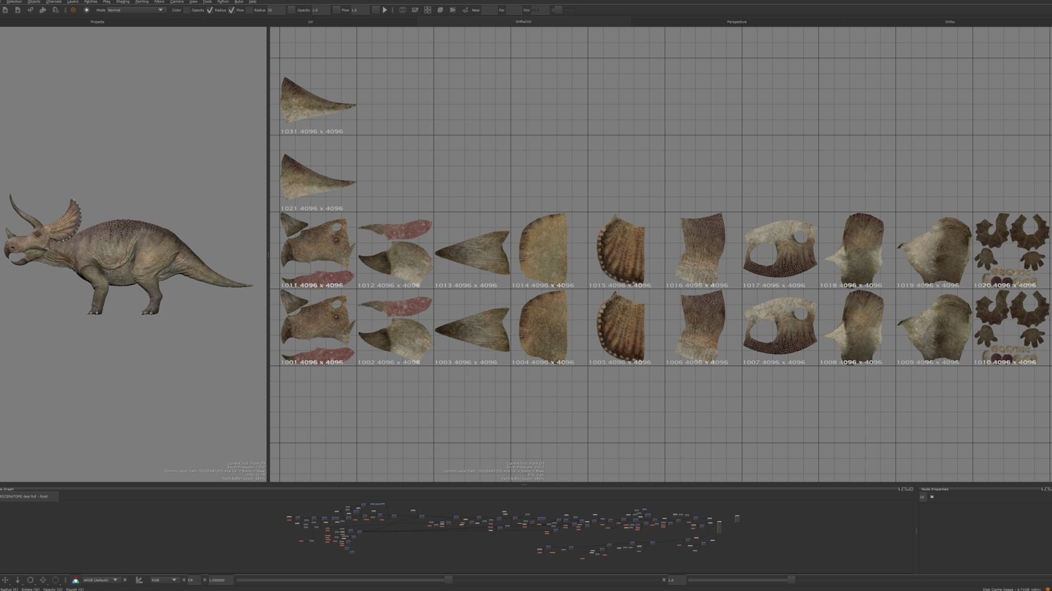Toggle the Radius pressure checkbox

pos(231,10)
